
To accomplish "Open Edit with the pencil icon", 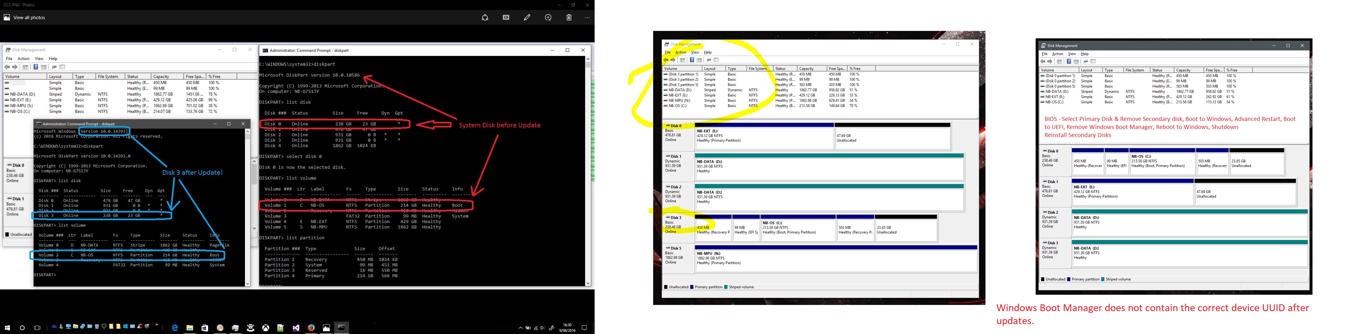I will tap(527, 17).
